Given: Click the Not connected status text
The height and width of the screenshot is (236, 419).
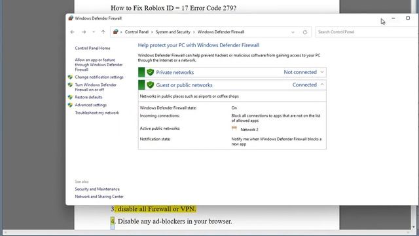Looking at the screenshot, I should pos(300,72).
